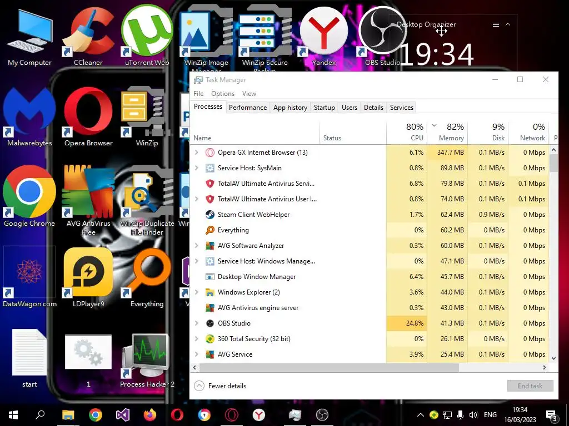Open Visual Studio from the taskbar
Screen dimensions: 569x426
[x=123, y=415]
